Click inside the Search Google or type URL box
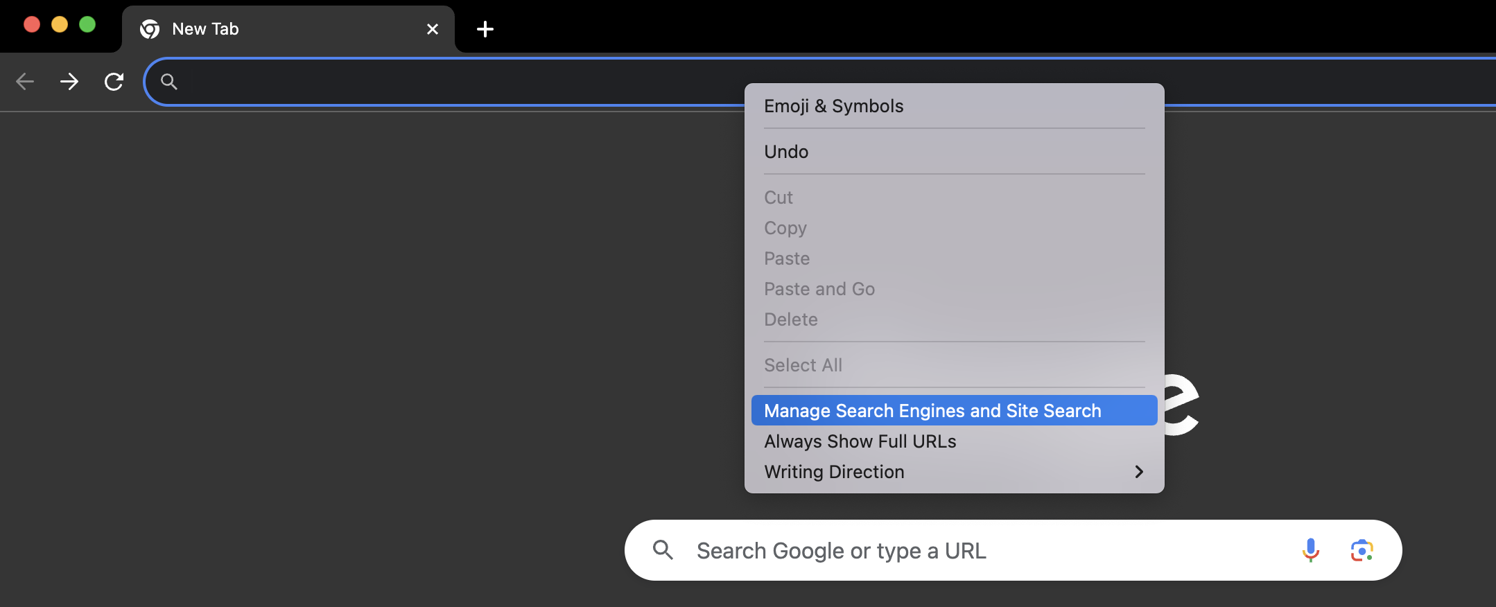The height and width of the screenshot is (607, 1496). pyautogui.click(x=971, y=550)
